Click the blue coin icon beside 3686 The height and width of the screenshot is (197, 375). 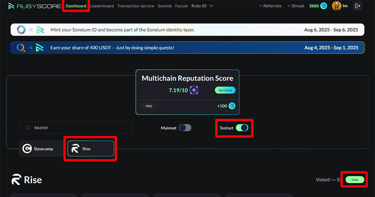pyautogui.click(x=324, y=6)
